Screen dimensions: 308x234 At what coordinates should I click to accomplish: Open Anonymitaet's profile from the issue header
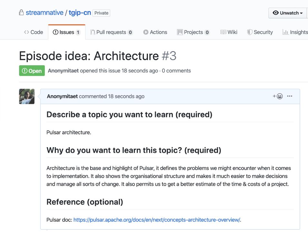pyautogui.click(x=63, y=71)
